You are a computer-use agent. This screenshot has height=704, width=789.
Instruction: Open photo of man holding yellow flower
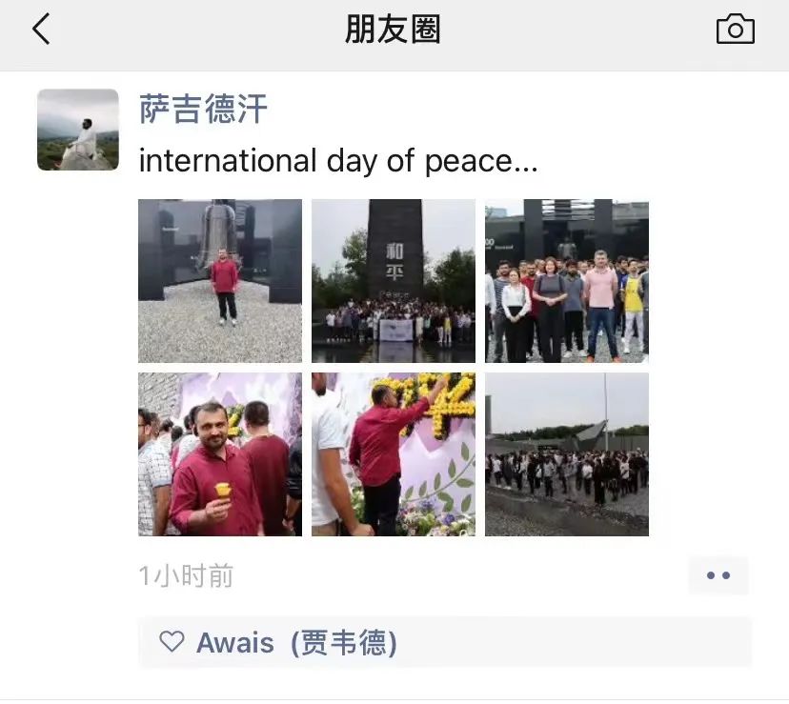coord(220,454)
